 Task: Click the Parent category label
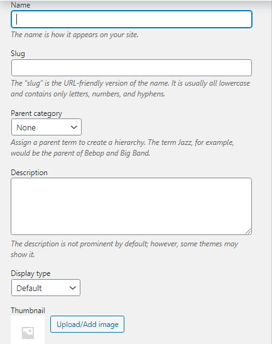[36, 113]
